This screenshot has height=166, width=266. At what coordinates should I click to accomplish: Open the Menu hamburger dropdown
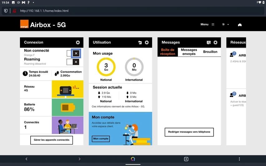[x=207, y=24]
